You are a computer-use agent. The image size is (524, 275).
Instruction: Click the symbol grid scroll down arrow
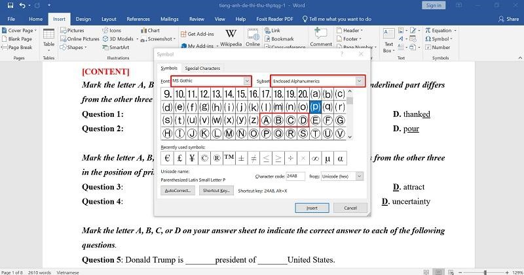[350, 137]
